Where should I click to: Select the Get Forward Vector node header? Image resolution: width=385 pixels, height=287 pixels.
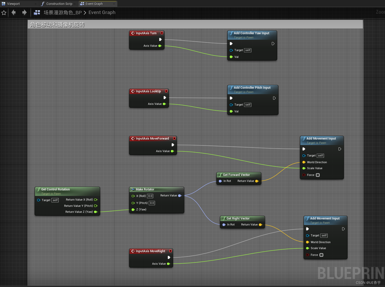tap(239, 175)
